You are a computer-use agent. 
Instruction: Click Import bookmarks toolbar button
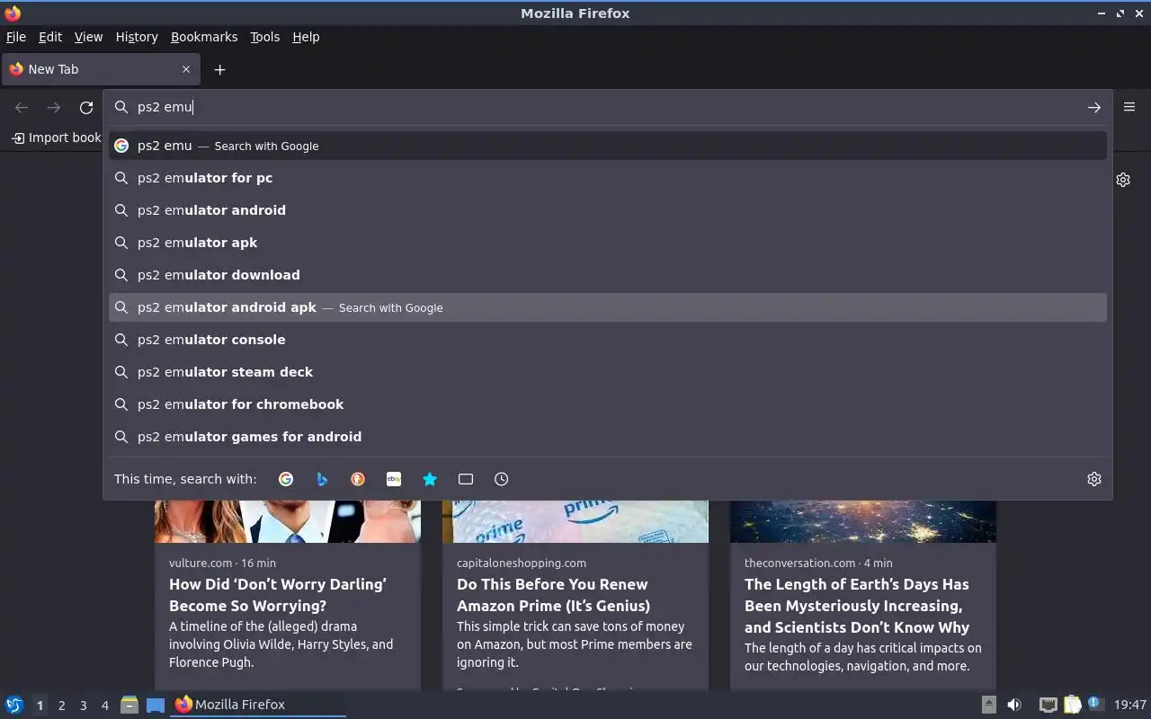(x=57, y=138)
